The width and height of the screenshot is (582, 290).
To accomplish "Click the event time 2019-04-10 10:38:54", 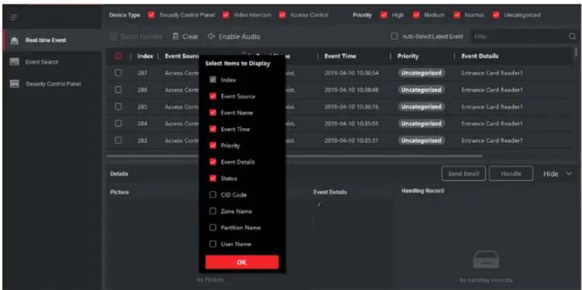I will click(x=351, y=73).
